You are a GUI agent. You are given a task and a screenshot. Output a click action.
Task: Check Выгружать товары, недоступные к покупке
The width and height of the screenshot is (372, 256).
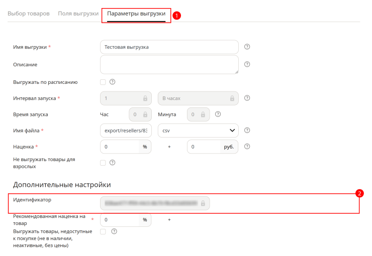coord(103,231)
